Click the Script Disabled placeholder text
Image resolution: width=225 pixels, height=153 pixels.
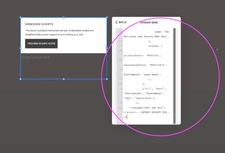coord(35,57)
